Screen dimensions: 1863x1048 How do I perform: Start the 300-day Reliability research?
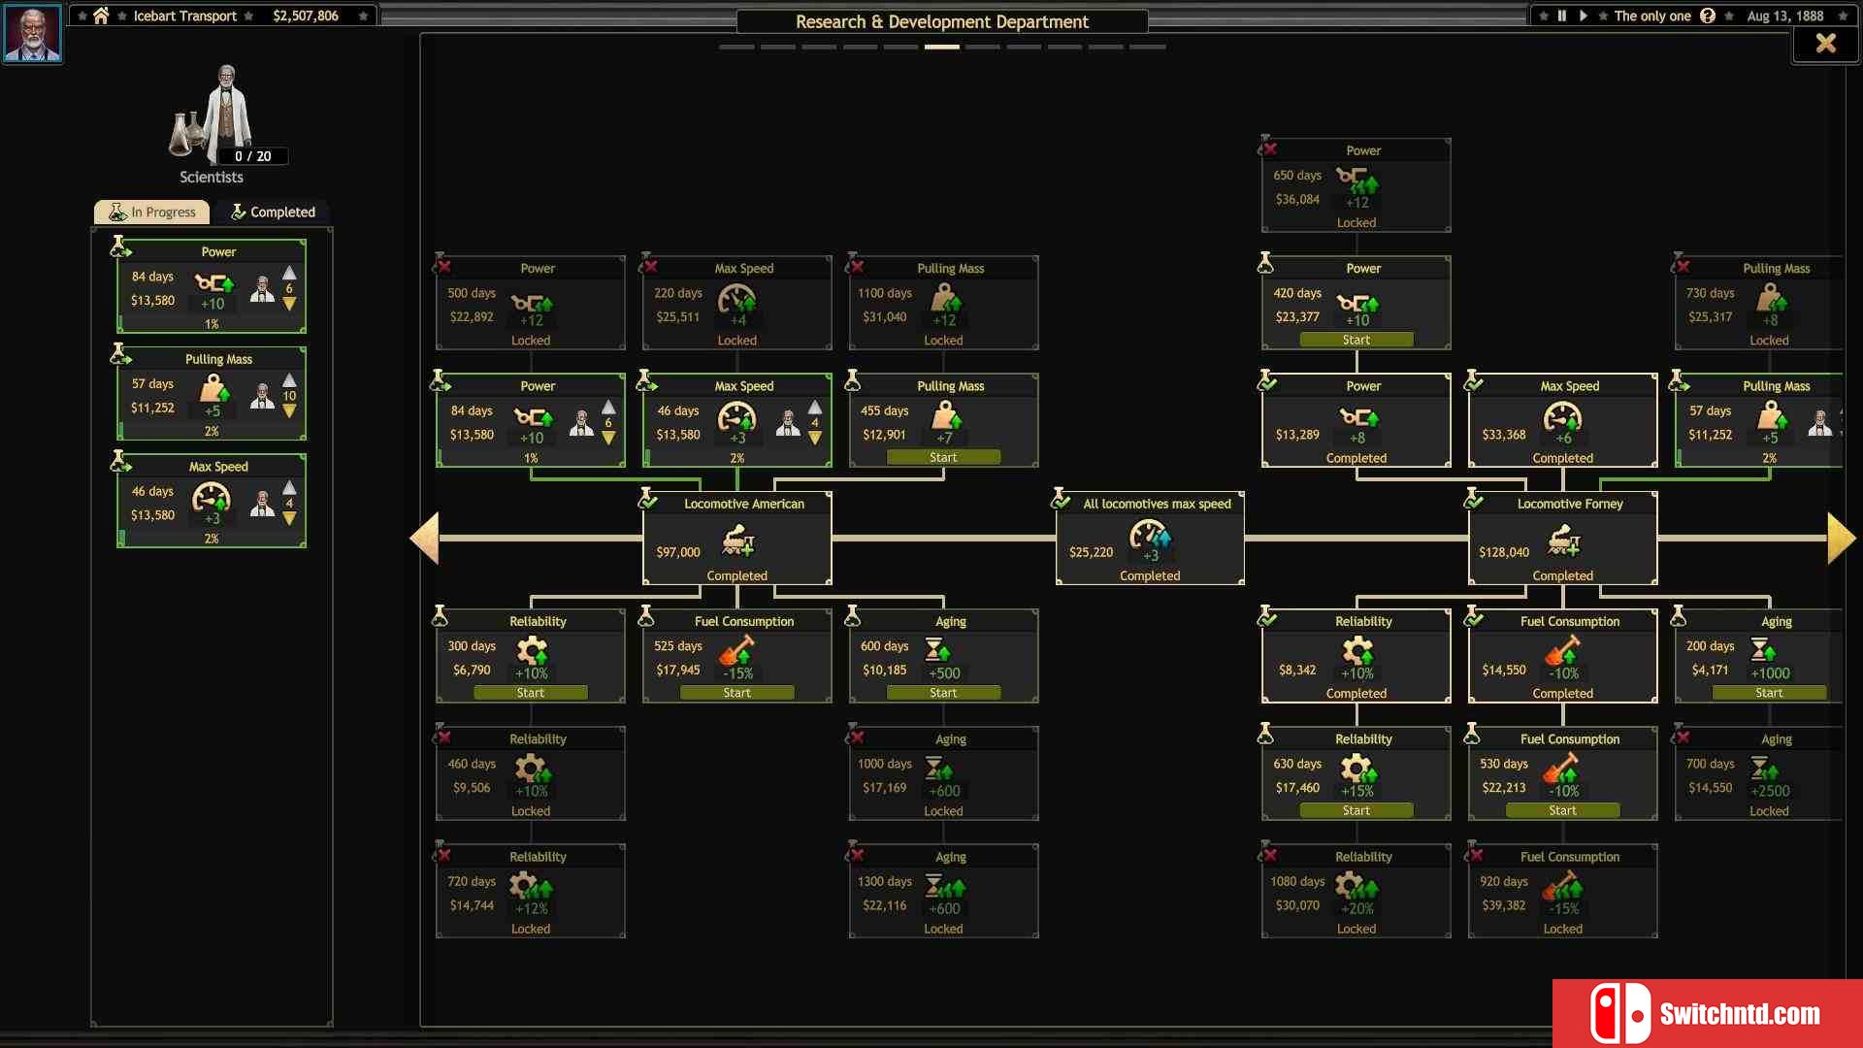click(530, 693)
